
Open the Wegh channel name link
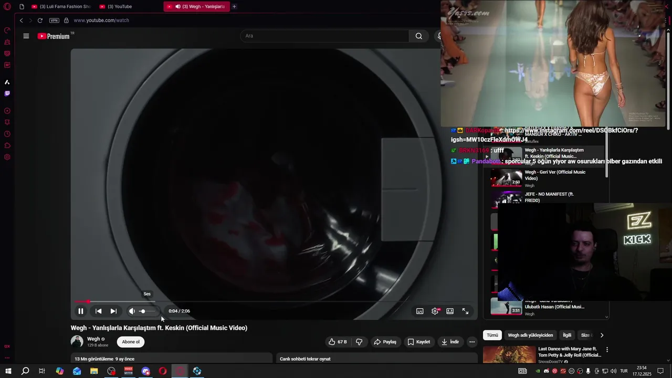click(93, 339)
